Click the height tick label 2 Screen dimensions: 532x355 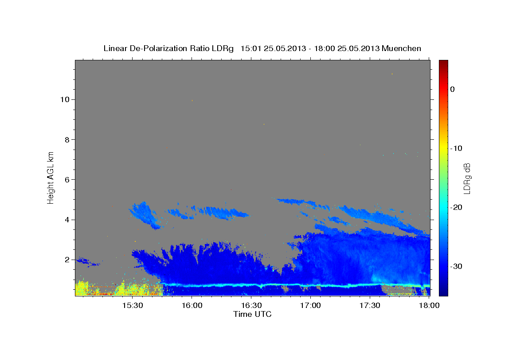pyautogui.click(x=68, y=260)
